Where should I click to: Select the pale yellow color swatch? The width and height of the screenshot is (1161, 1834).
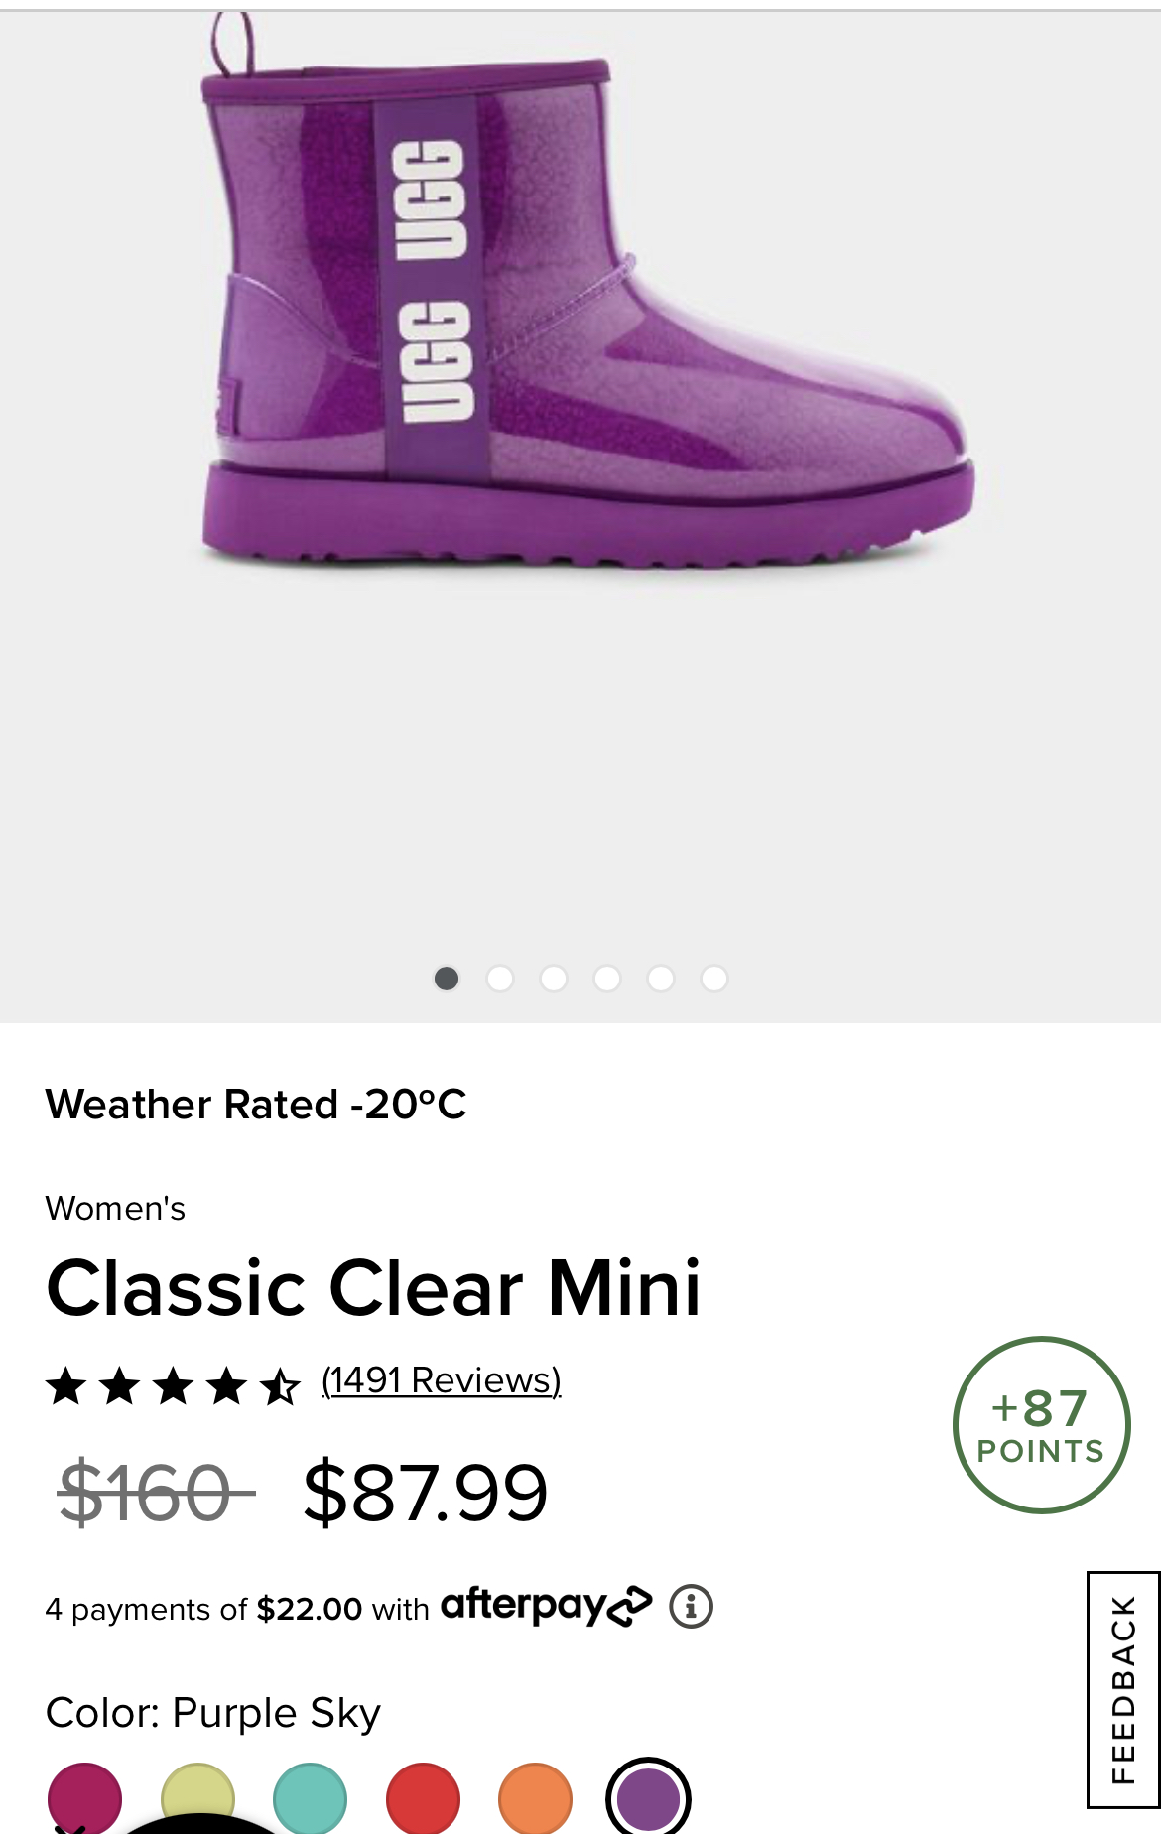point(197,1798)
